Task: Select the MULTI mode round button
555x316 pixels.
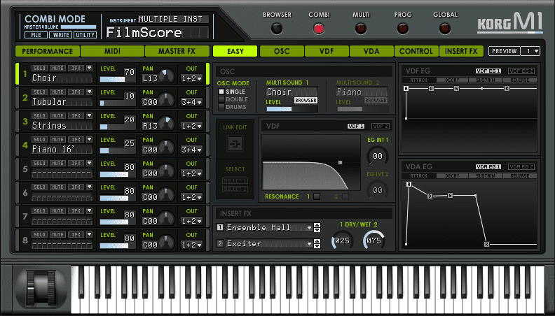Action: (x=361, y=29)
